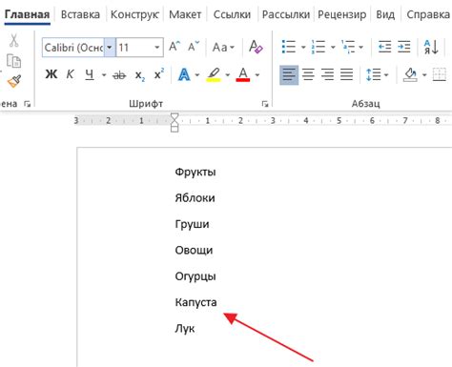This screenshot has height=367, width=452.
Task: Decrease paragraph indent
Action: coord(384,47)
